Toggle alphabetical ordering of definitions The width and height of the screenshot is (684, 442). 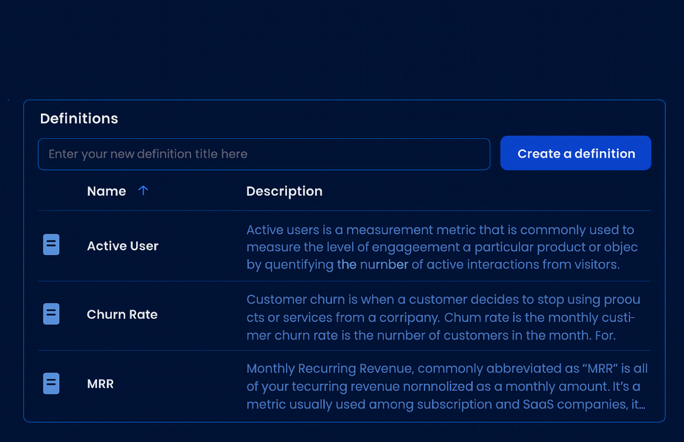click(x=144, y=191)
